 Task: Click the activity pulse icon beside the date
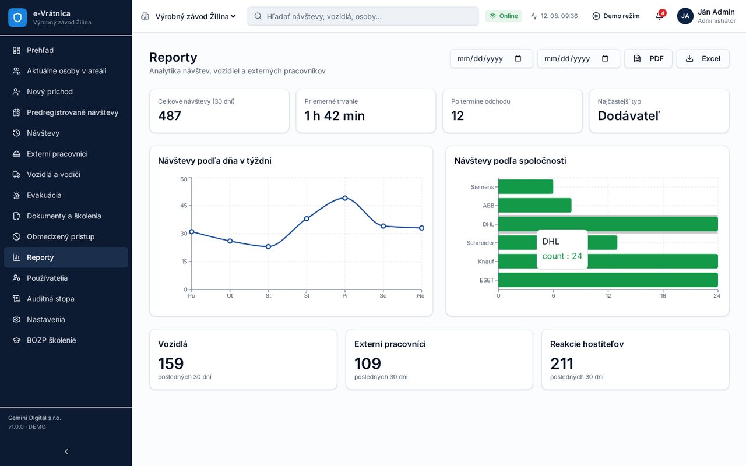(534, 16)
